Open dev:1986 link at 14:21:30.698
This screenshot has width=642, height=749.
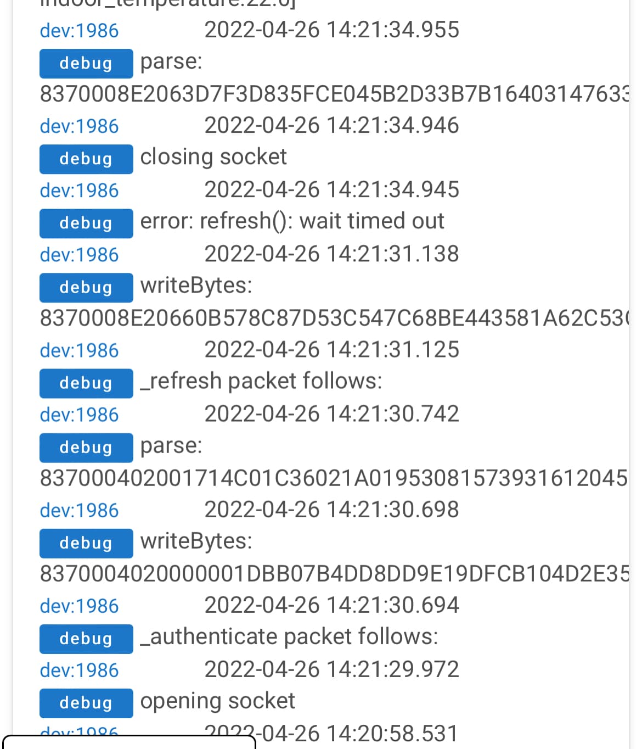[x=79, y=510]
